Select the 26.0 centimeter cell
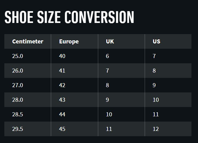Image resolution: width=198 pixels, height=143 pixels. coord(17,71)
